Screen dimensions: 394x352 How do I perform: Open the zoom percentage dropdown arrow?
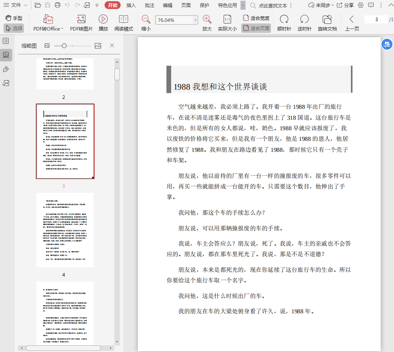pyautogui.click(x=195, y=20)
